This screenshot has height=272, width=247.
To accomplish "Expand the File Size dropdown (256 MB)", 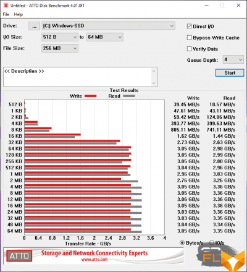I will [60, 48].
